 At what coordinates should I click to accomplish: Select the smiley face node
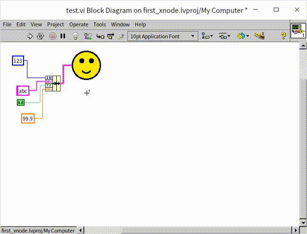pyautogui.click(x=86, y=65)
